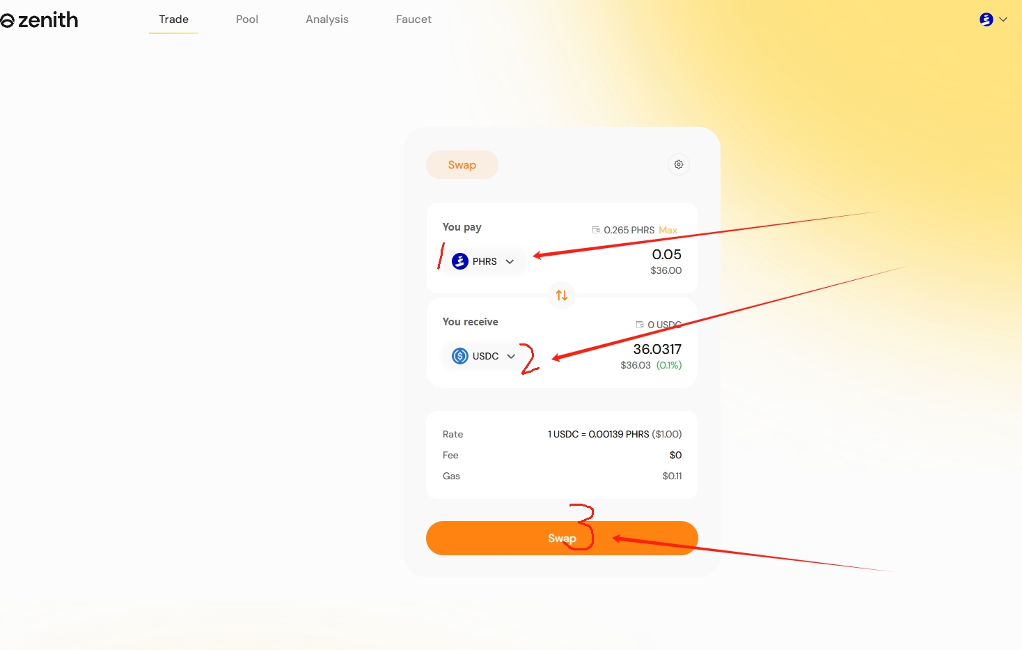Expand the PHRS token selector chevron
Viewport: 1022px width, 650px height.
(510, 262)
